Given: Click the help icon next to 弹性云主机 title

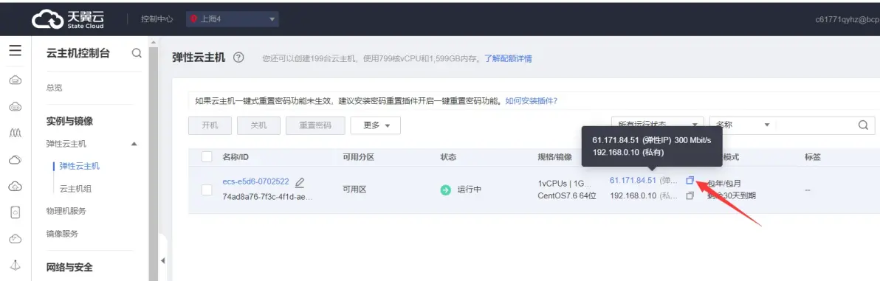Looking at the screenshot, I should (x=238, y=58).
